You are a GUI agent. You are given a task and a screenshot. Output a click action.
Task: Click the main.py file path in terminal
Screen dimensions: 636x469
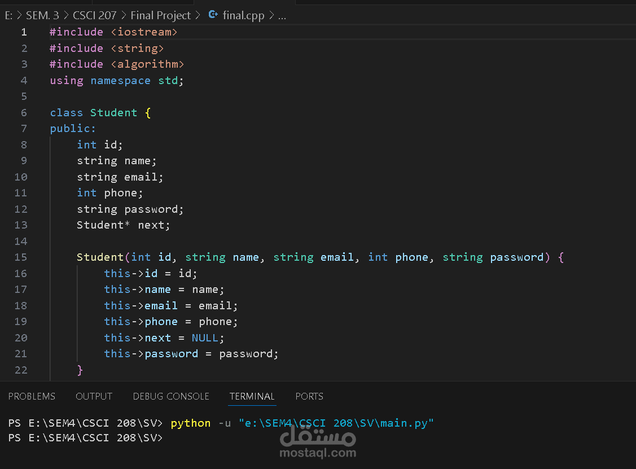click(336, 423)
